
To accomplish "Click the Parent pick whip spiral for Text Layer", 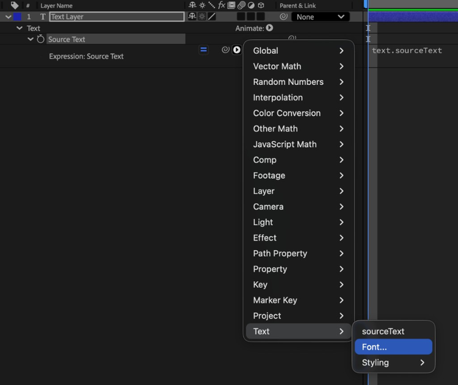I will [x=283, y=16].
